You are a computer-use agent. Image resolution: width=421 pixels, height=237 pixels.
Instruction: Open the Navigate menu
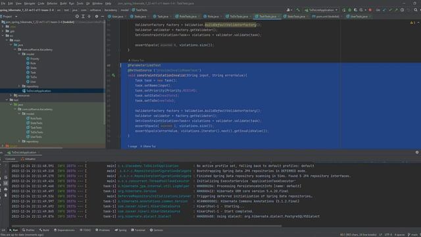30,3
